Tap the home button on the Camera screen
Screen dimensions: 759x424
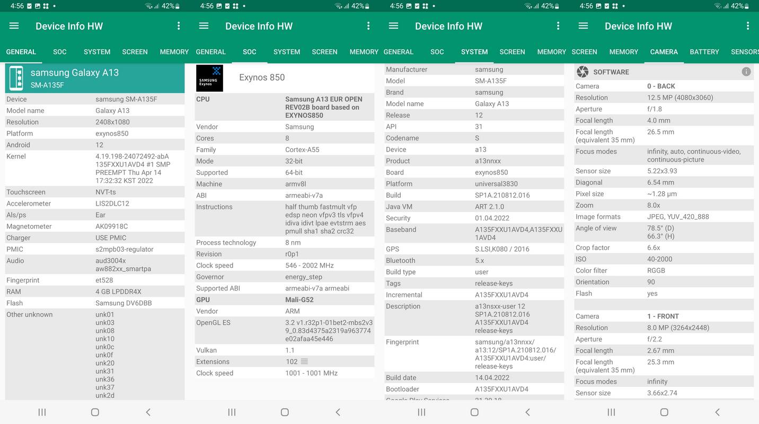click(664, 412)
